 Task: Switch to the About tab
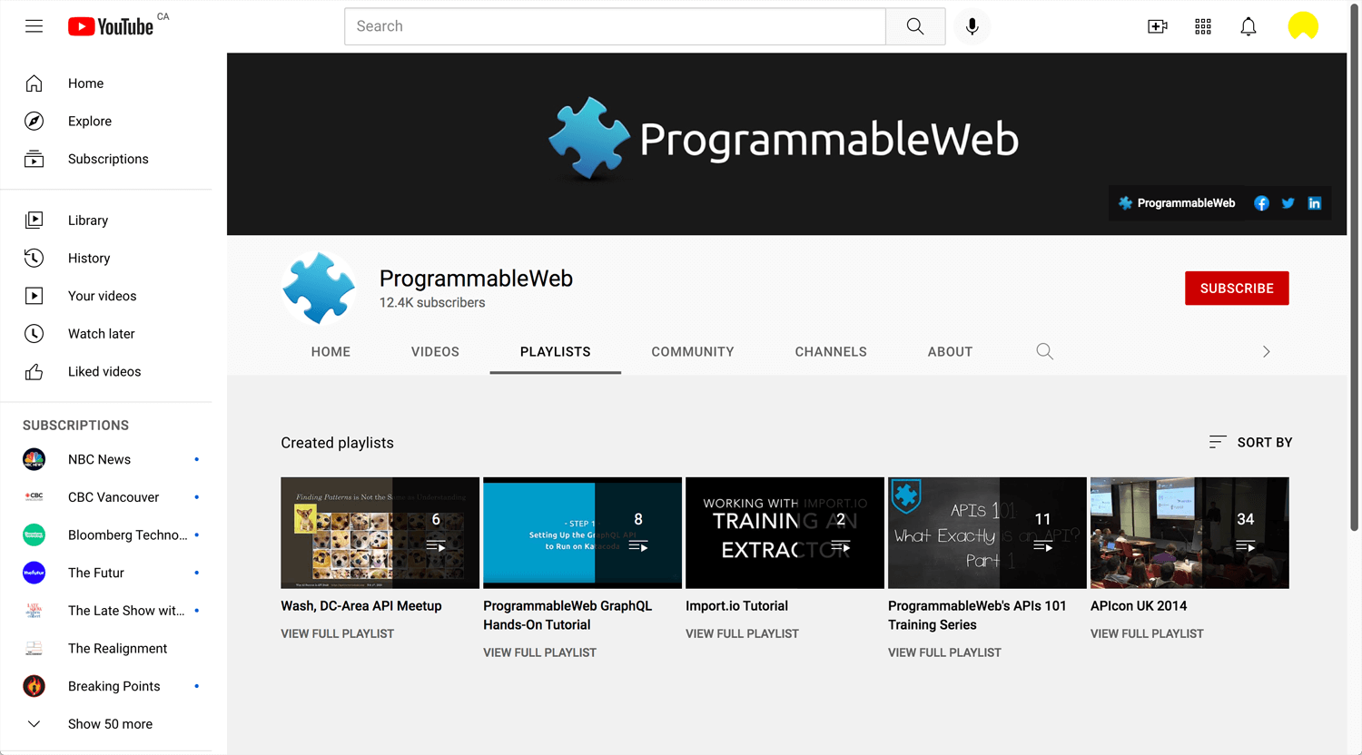(x=950, y=351)
